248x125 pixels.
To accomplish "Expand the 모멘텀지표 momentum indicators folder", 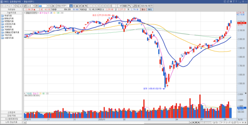I will coord(7,21).
